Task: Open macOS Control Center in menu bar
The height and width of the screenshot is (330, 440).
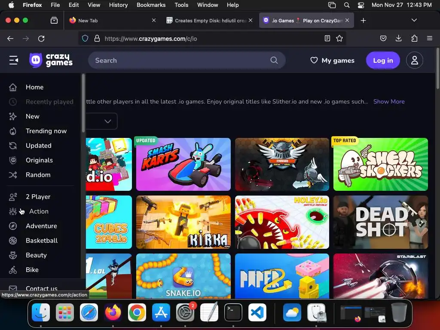Action: [x=361, y=5]
